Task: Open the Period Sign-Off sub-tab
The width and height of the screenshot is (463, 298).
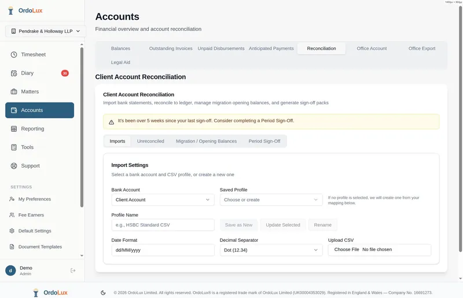Action: click(264, 141)
